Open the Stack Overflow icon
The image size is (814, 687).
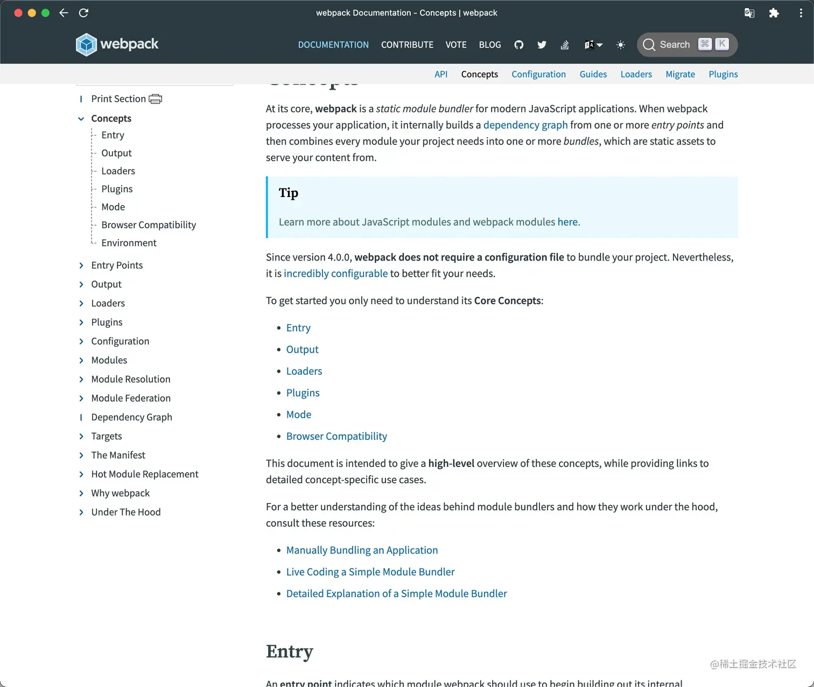tap(565, 45)
